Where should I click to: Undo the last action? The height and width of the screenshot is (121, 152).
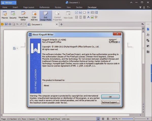point(17,24)
